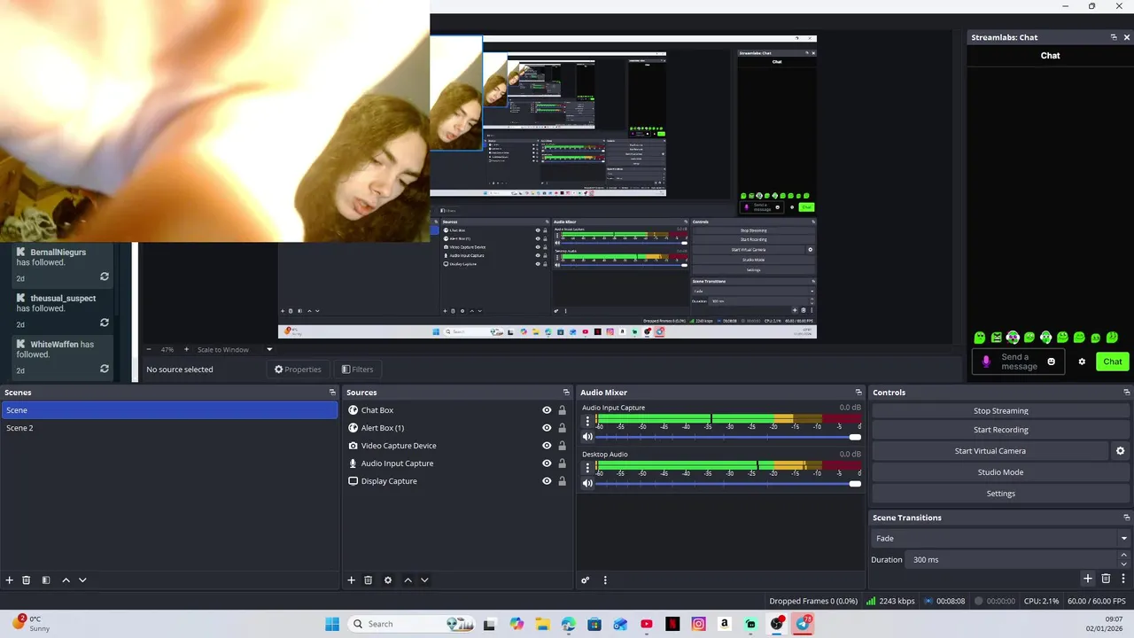Increase transition duration stepper up

pos(1124,556)
